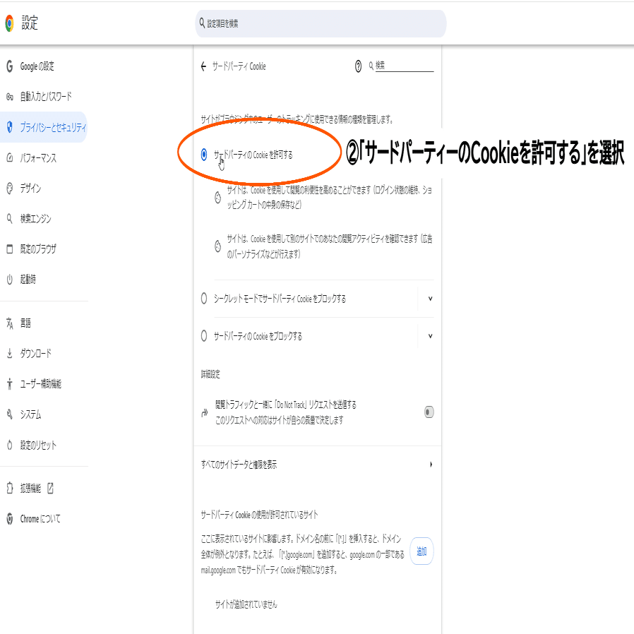Click すべてのサイトデータと権限を表示 row text
This screenshot has height=634, width=634.
point(239,465)
